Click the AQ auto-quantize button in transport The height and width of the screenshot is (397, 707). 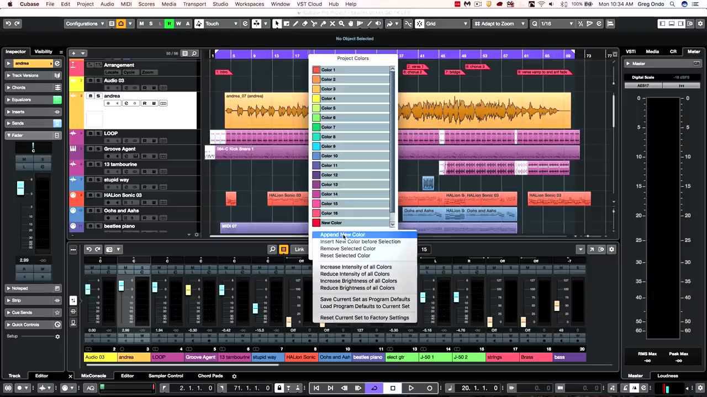[91, 388]
